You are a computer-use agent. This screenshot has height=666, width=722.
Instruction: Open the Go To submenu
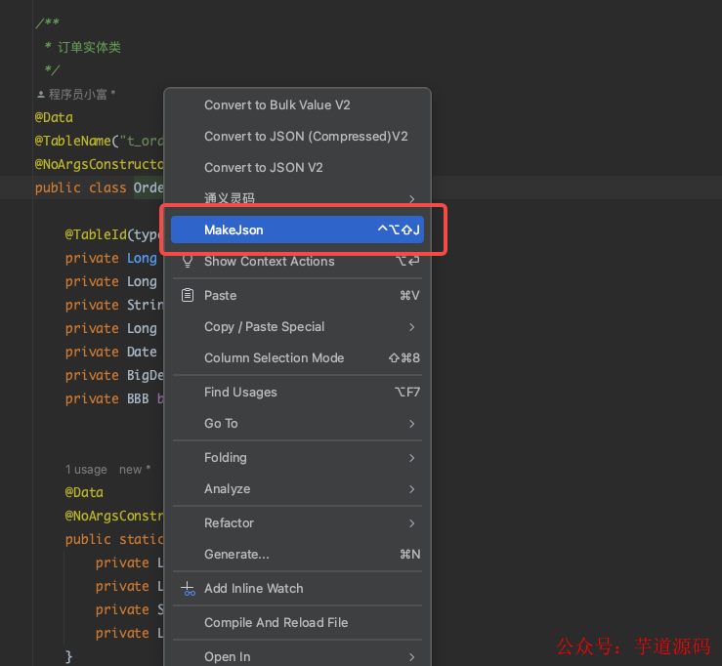(x=297, y=424)
